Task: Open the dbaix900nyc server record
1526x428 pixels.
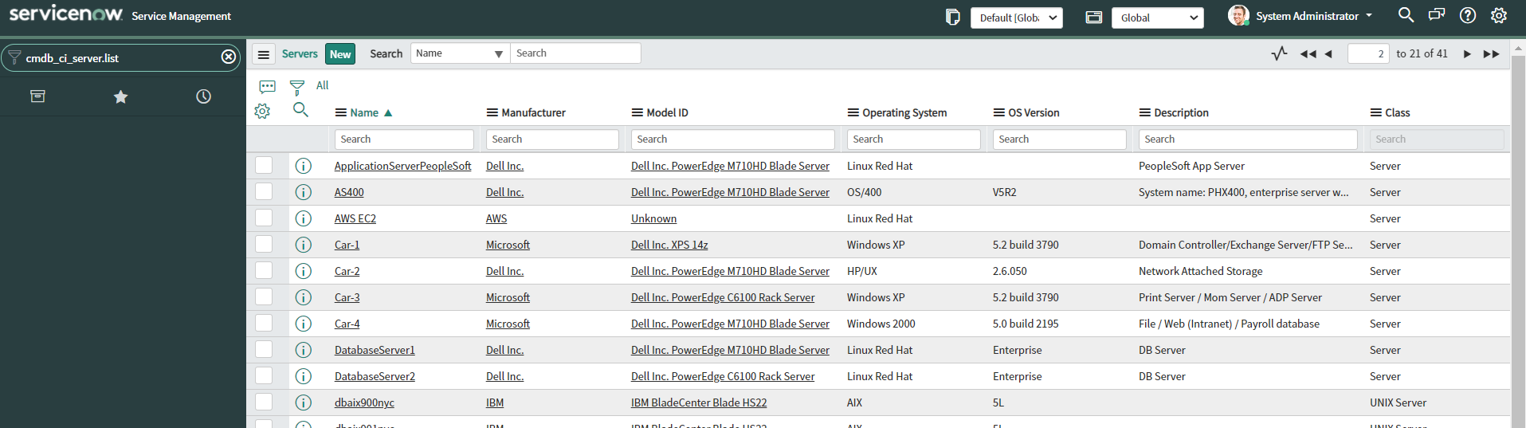Action: [x=364, y=402]
